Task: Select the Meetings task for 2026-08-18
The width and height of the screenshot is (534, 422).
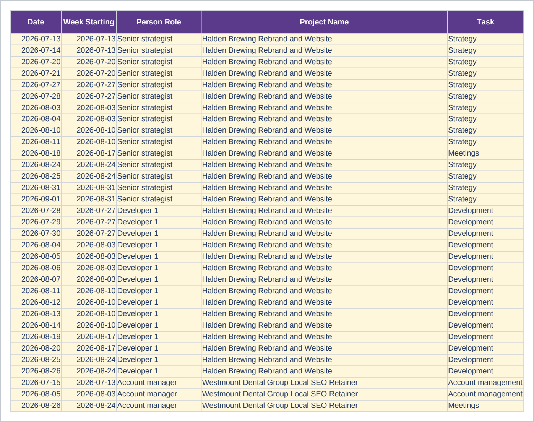Action: coord(485,153)
